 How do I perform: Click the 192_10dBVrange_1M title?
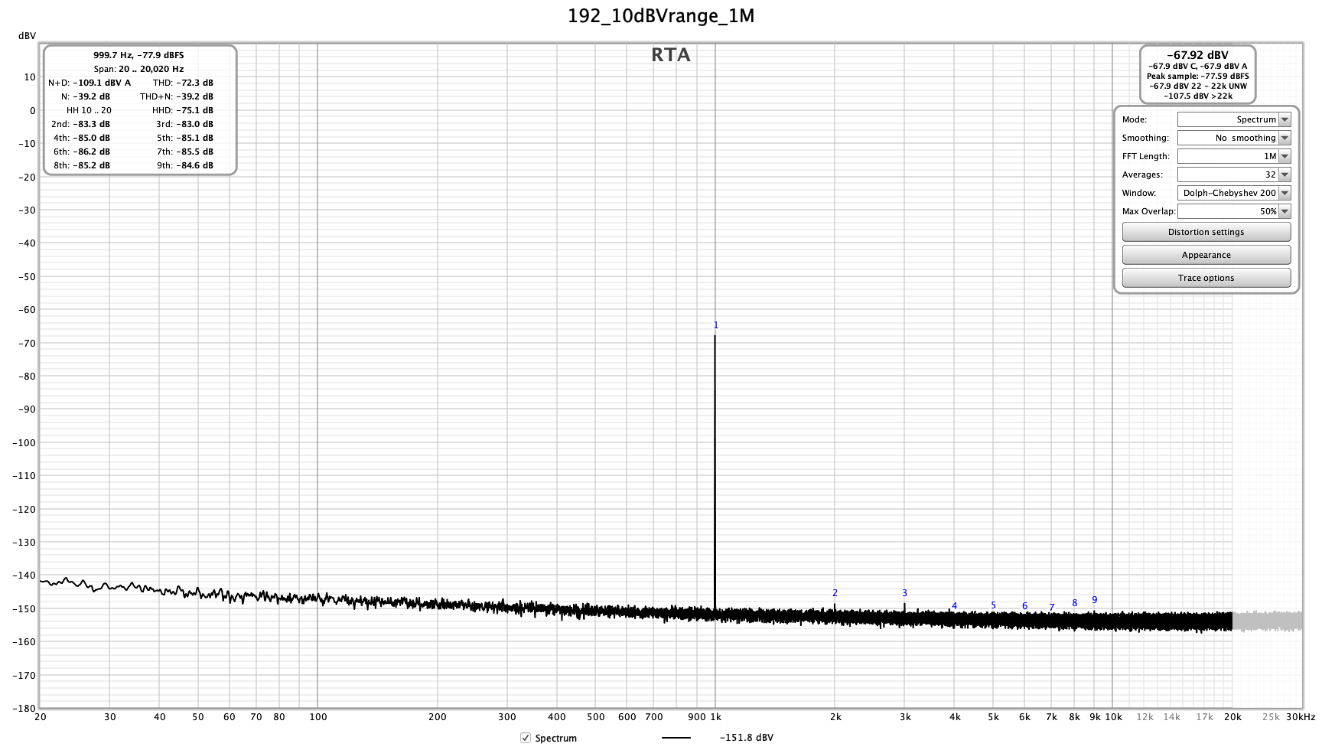[661, 16]
